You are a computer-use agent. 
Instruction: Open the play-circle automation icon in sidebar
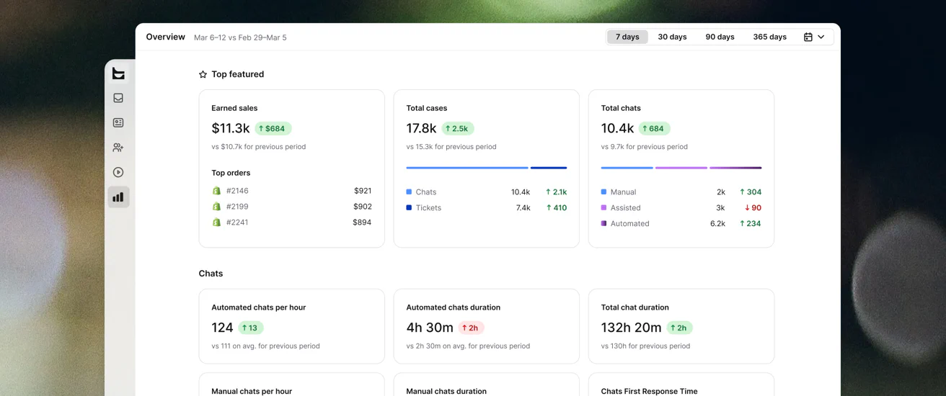coord(118,172)
